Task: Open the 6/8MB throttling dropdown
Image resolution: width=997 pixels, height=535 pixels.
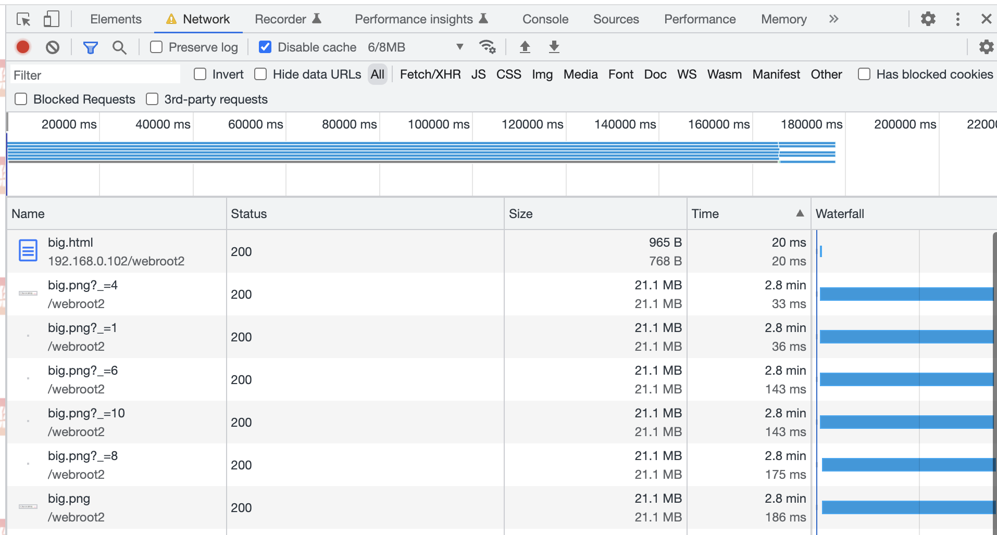Action: pos(415,47)
